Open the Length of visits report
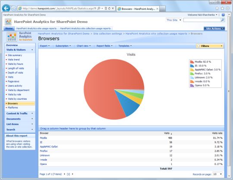This screenshot has height=180, width=233. [x=16, y=68]
